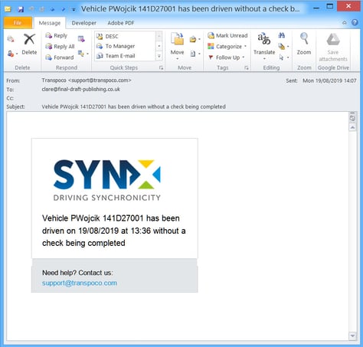
Task: Open the Related items dropdown
Action: tap(283, 47)
